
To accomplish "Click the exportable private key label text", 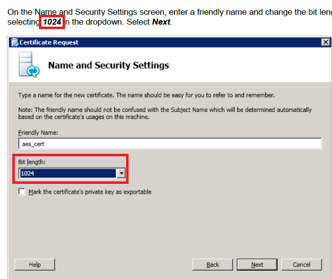I will (x=90, y=192).
